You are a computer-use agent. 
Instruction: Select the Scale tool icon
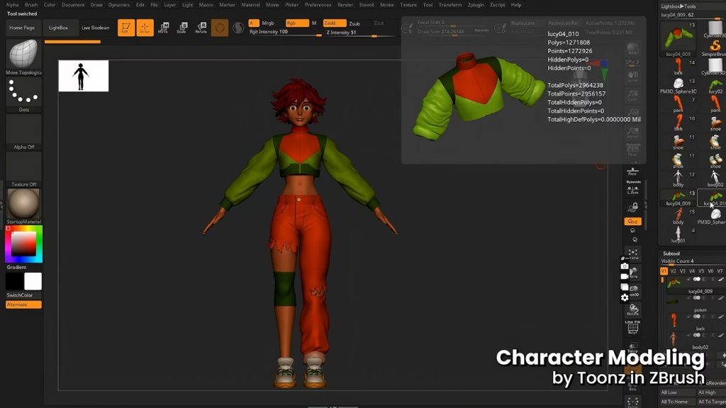click(x=182, y=28)
